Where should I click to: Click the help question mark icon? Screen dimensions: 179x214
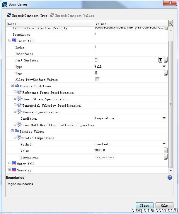(x=170, y=178)
